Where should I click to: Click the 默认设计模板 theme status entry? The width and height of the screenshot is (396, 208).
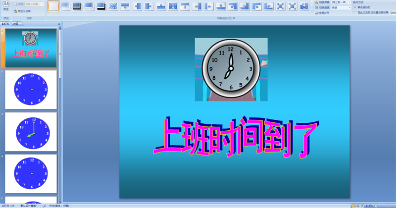28,206
